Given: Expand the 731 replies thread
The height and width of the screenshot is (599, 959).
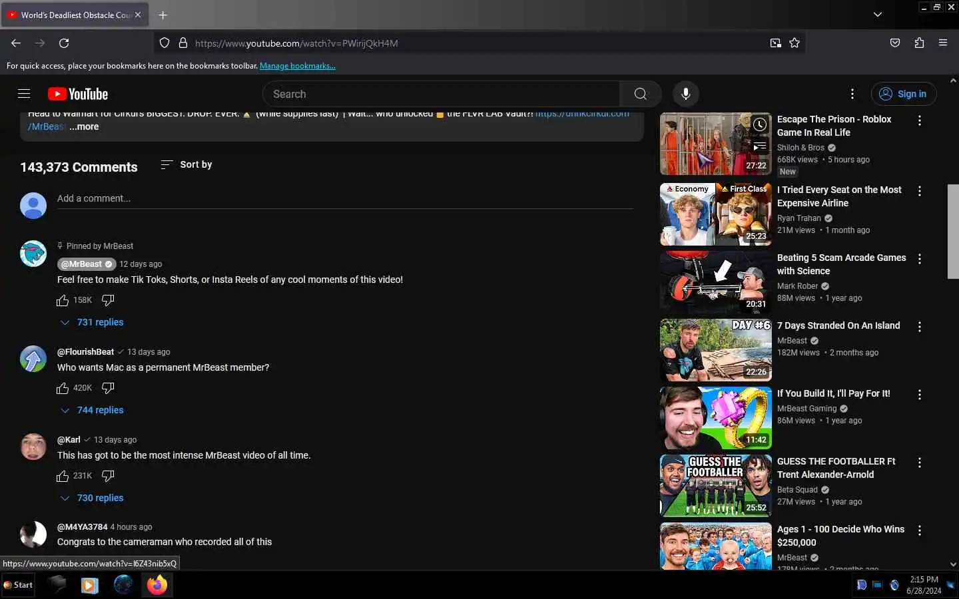Looking at the screenshot, I should click(92, 322).
